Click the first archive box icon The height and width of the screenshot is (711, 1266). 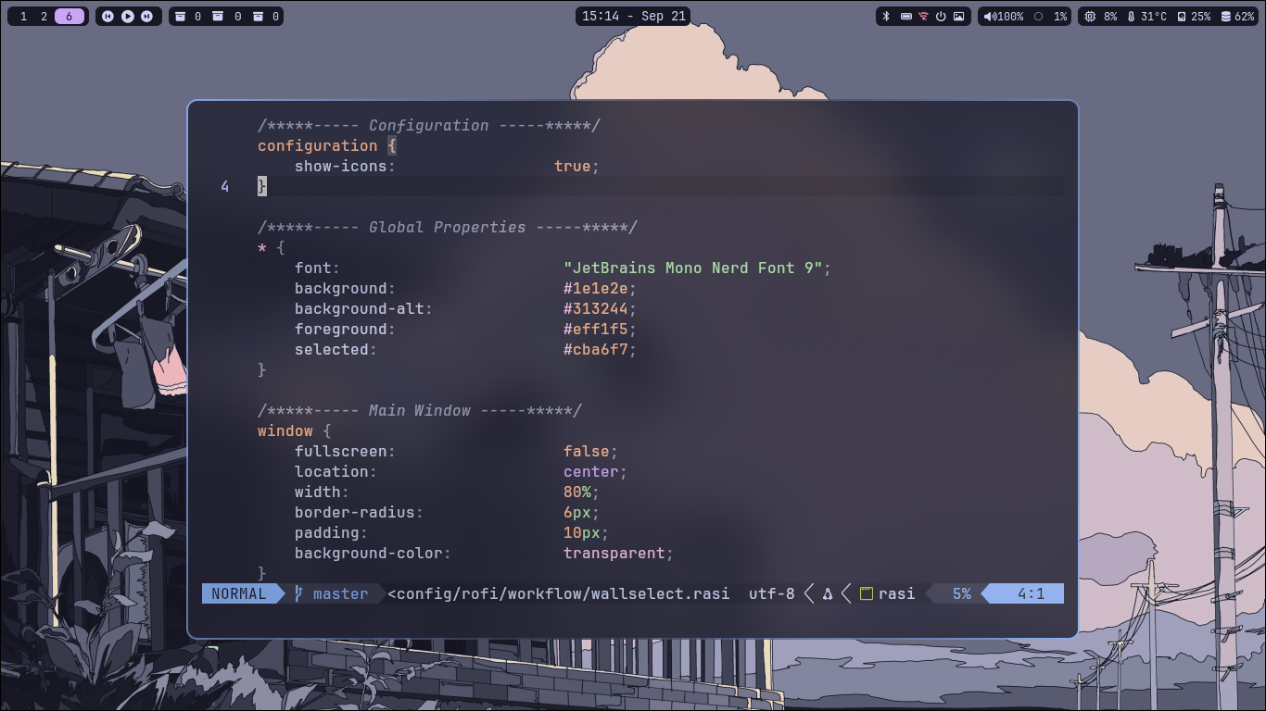pos(181,17)
